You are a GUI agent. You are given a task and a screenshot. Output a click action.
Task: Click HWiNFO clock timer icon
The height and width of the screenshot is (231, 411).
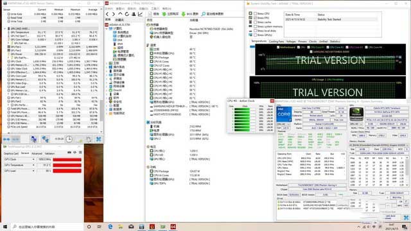pyautogui.click(x=69, y=139)
